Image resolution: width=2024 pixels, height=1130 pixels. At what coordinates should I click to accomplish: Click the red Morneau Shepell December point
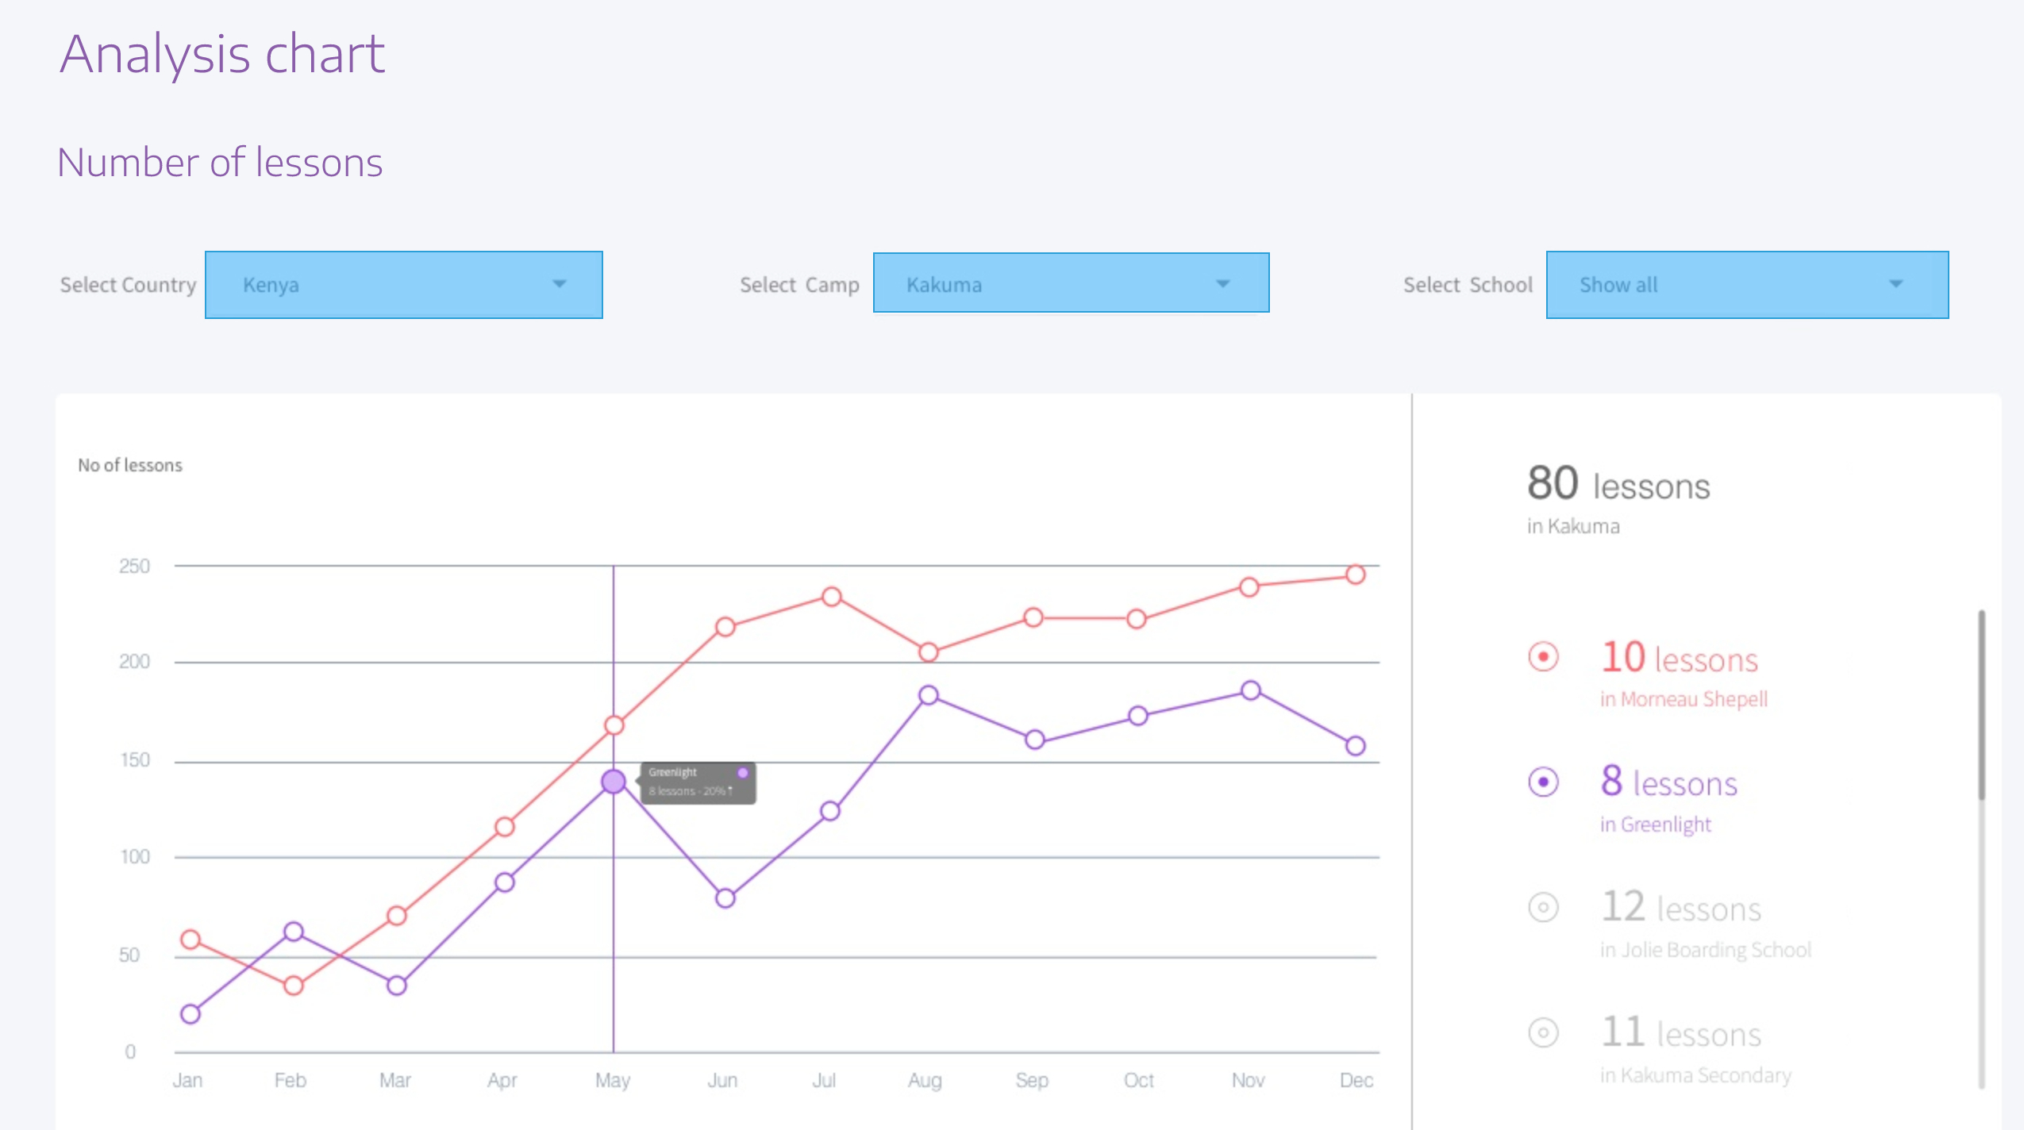click(x=1355, y=575)
